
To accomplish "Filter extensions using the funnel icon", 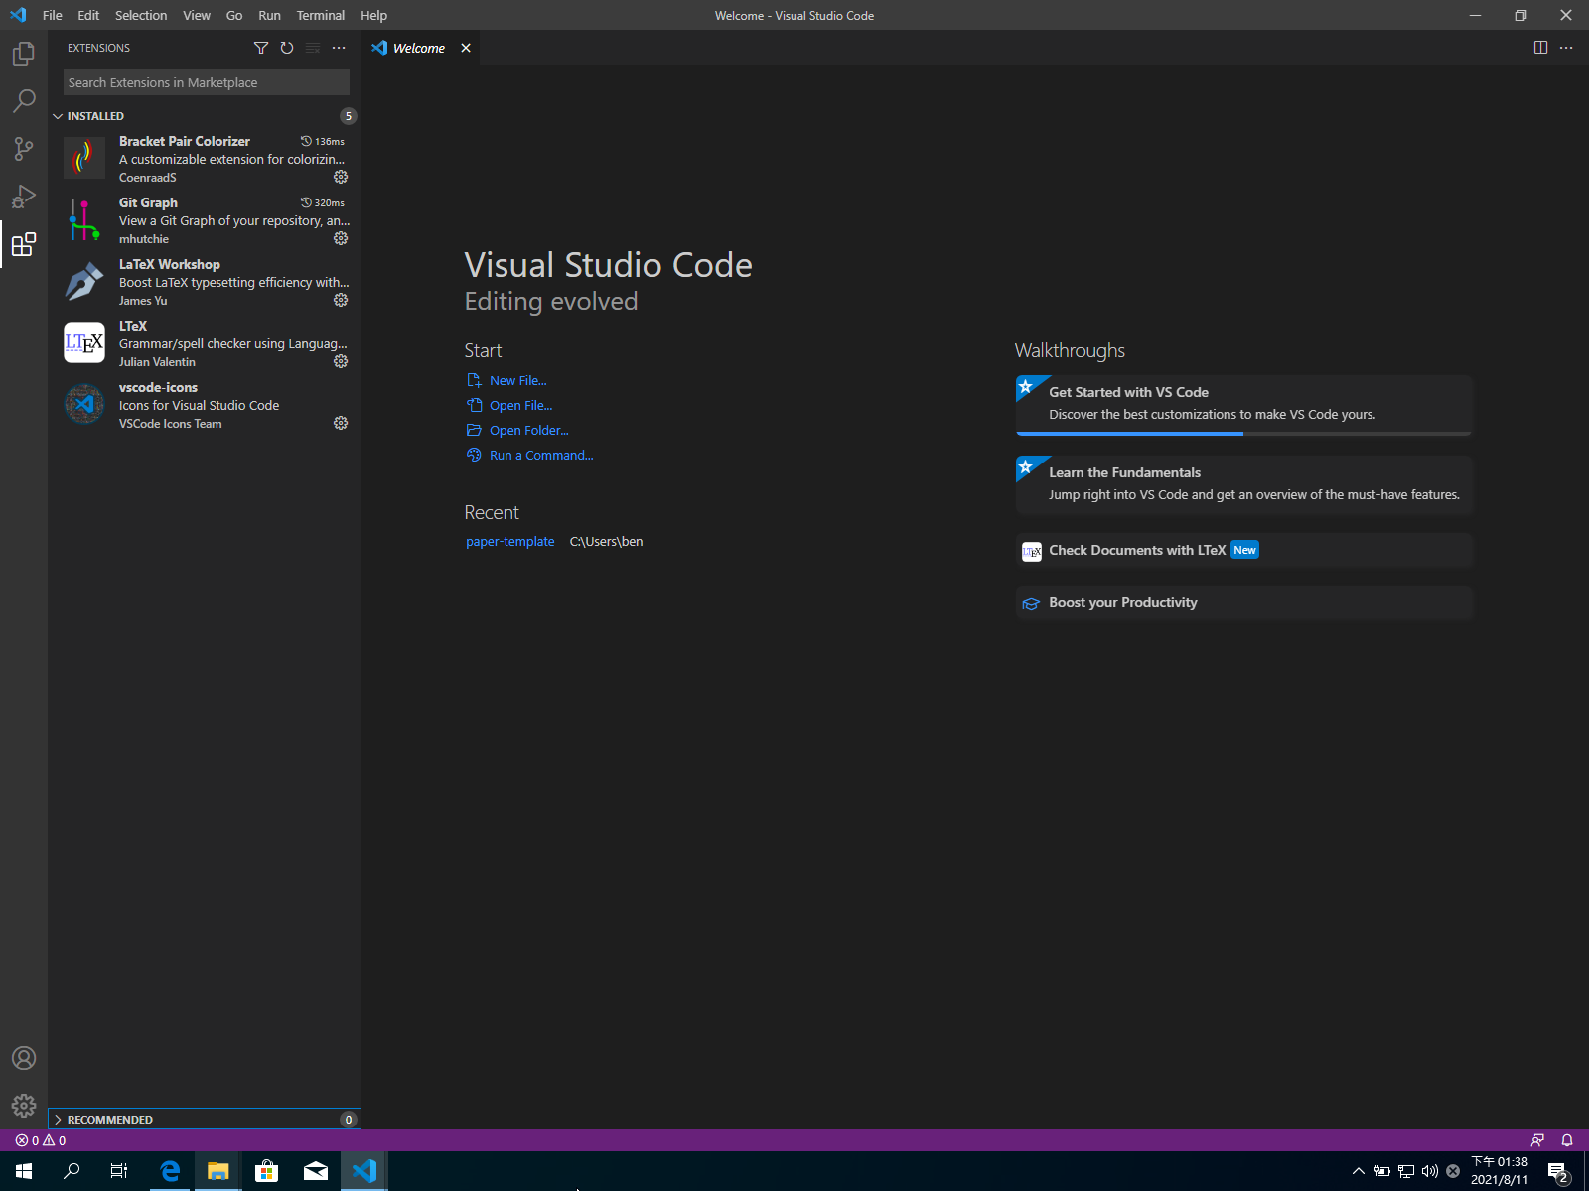I will coord(261,48).
